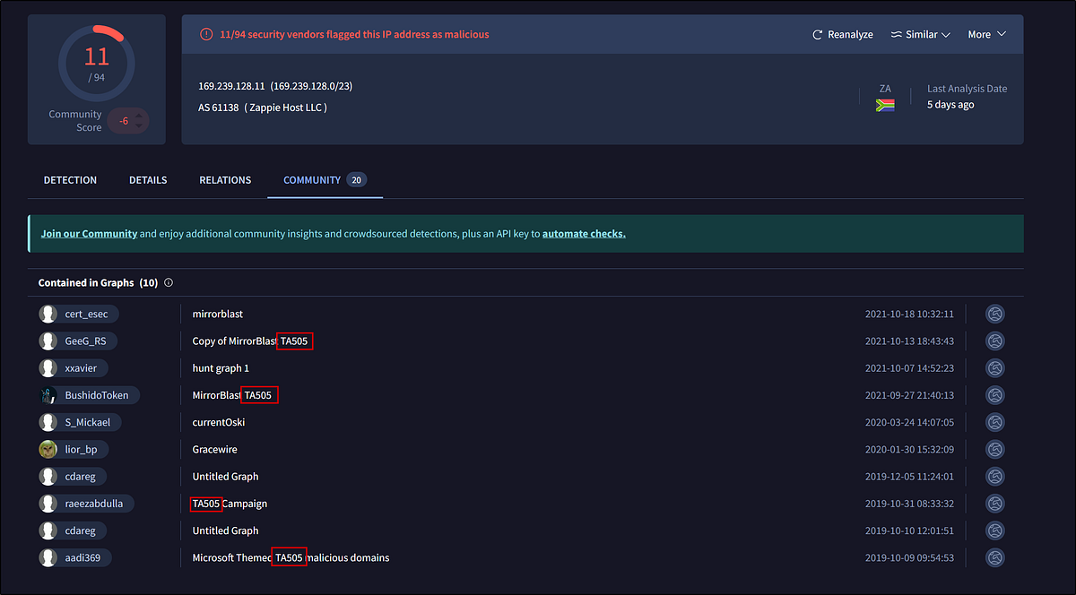Click info icon beside Contained in Graphs
Viewport: 1076px width, 595px height.
point(169,283)
